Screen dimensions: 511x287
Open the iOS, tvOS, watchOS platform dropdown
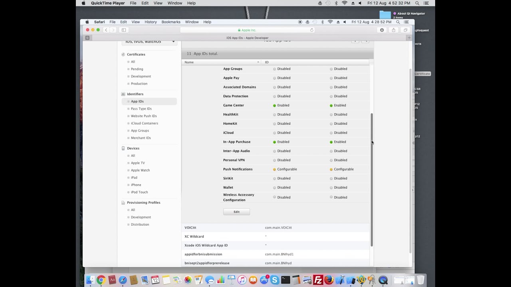coord(149,41)
